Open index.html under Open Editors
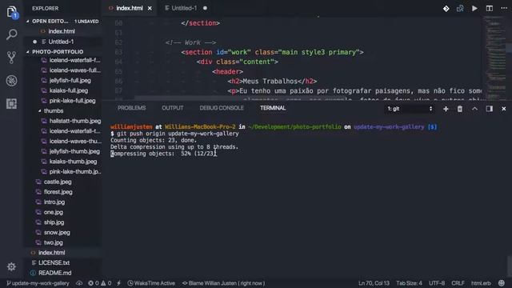The height and width of the screenshot is (288, 512). 62,31
